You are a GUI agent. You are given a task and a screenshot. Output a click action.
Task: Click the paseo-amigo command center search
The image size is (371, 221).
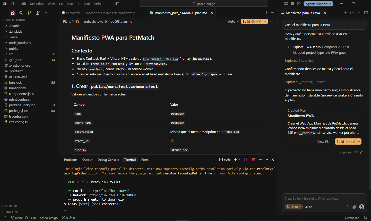pos(203,4)
